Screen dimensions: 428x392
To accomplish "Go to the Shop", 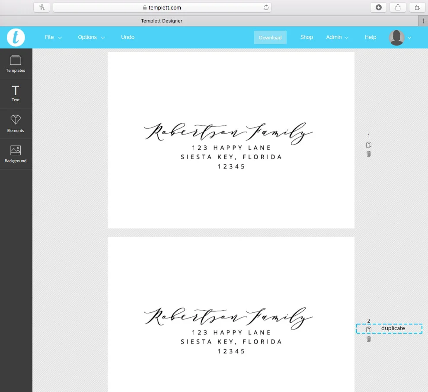I will tap(307, 37).
